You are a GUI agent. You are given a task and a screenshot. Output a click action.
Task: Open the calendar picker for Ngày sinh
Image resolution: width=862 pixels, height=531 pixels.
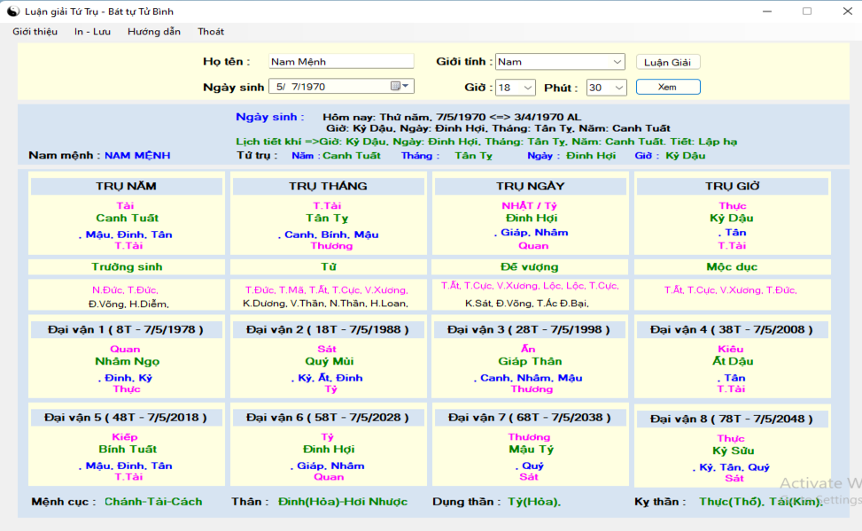point(400,86)
